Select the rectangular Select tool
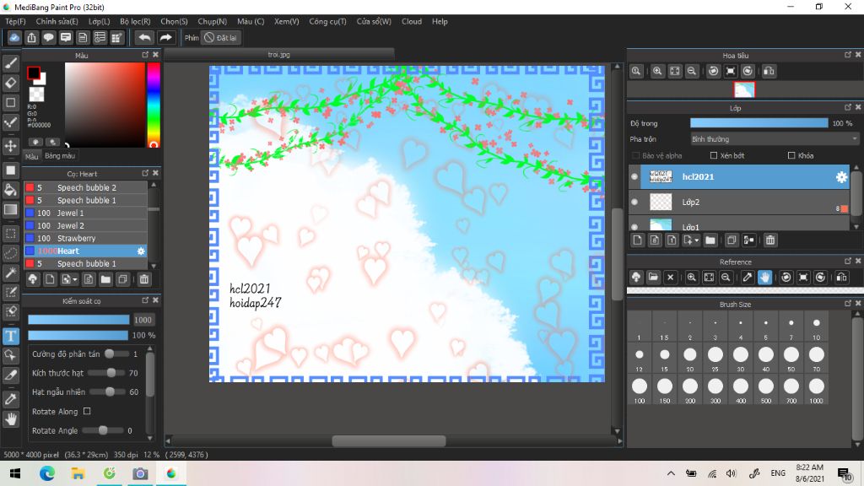This screenshot has height=486, width=864. 10,233
